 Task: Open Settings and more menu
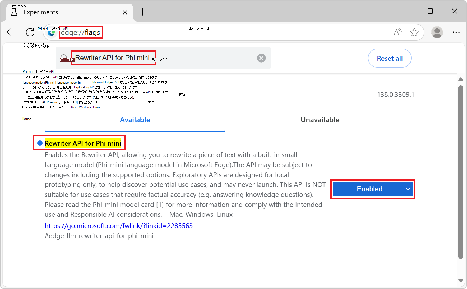456,32
